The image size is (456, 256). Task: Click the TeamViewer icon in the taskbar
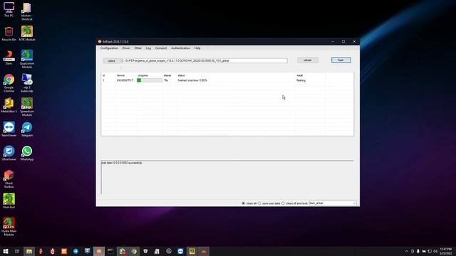pyautogui.click(x=180, y=251)
